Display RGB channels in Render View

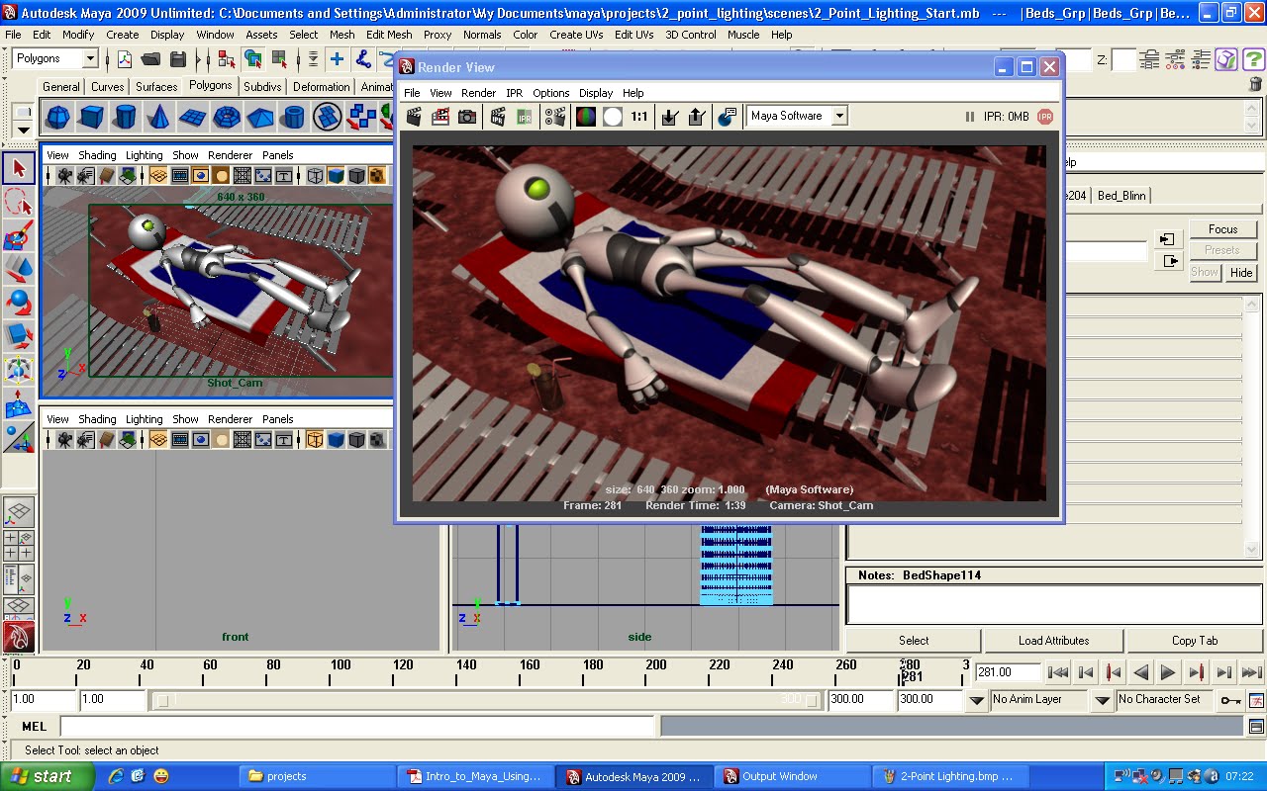click(586, 117)
